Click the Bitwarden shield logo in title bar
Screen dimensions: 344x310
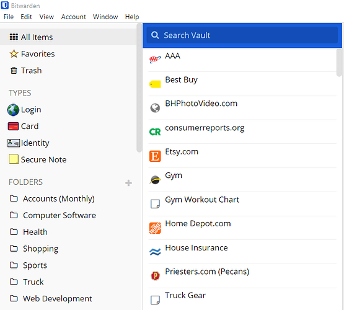[5, 5]
